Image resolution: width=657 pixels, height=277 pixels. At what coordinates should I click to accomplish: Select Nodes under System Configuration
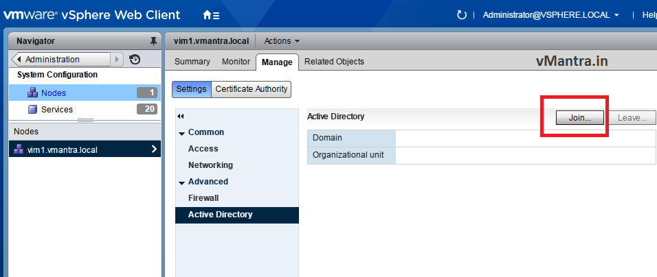tap(85, 93)
